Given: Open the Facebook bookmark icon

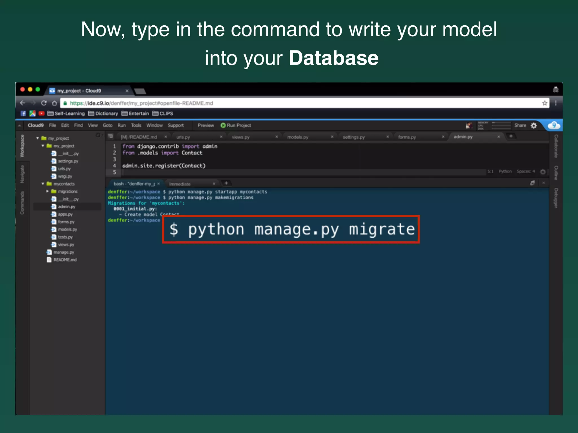Looking at the screenshot, I should [23, 113].
